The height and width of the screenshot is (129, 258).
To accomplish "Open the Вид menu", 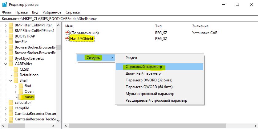I will 35,12.
